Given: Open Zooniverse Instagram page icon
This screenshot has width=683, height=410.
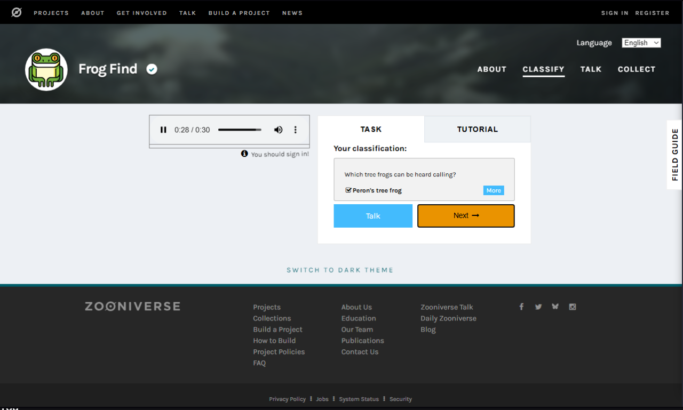Looking at the screenshot, I should coord(573,307).
